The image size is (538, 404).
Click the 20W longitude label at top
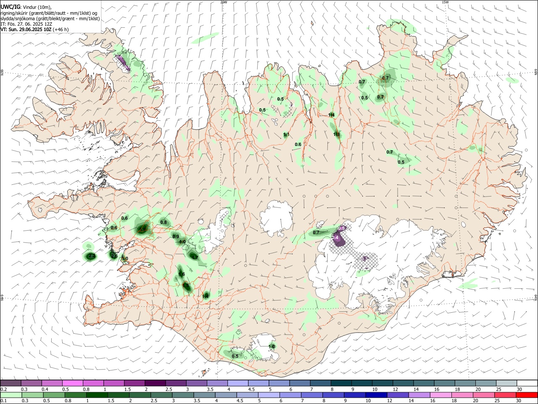tap(224, 2)
